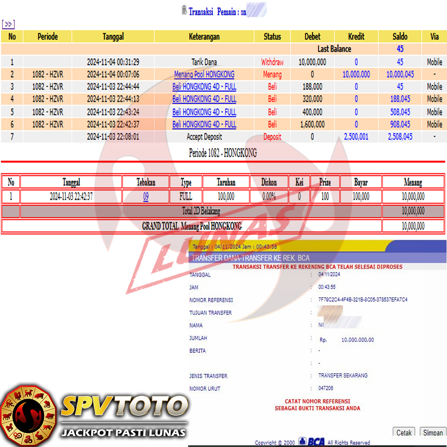The height and width of the screenshot is (447, 447).
Task: Select the Last Balance value 45
Action: pyautogui.click(x=400, y=49)
